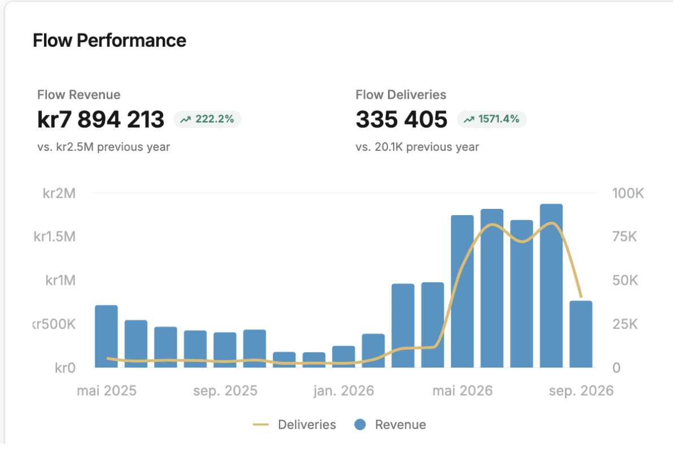Select the revenue bar above jan. 2026

click(x=344, y=357)
